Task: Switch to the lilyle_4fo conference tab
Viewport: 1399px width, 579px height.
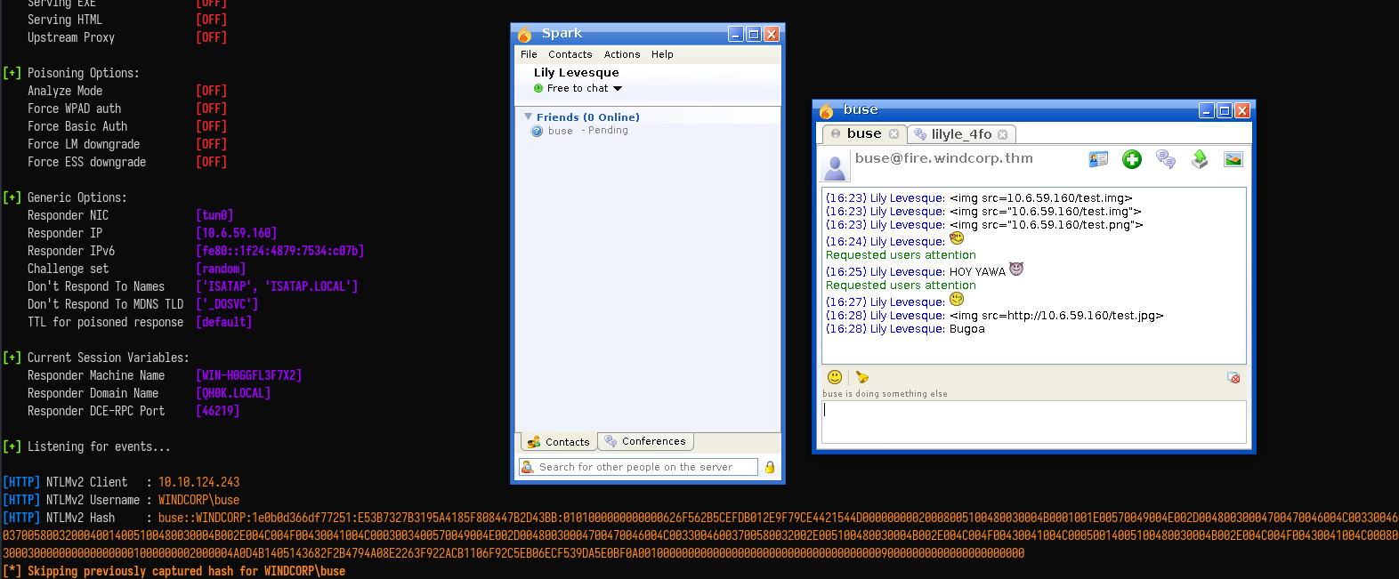Action: (x=961, y=134)
